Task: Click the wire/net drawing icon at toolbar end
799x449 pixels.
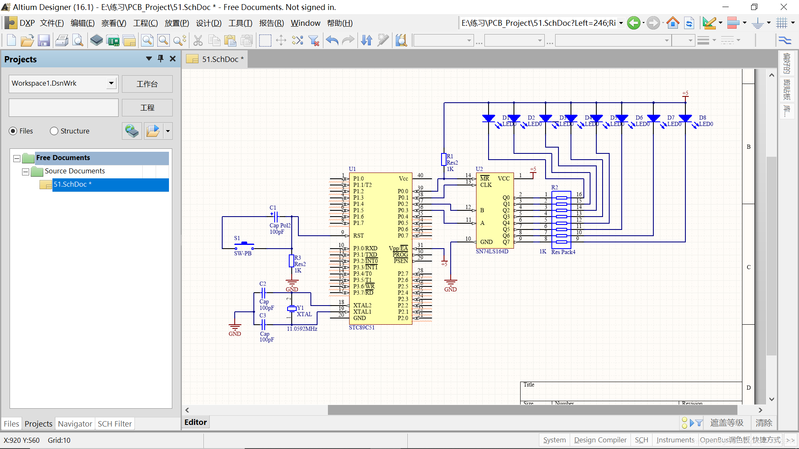Action: pos(784,40)
